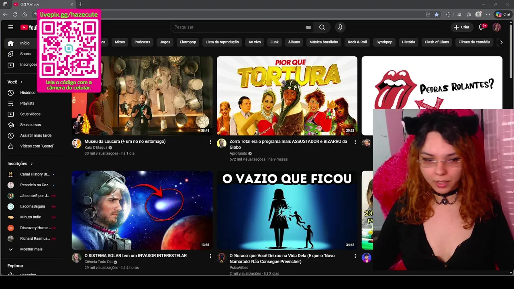Open options for O SISTEMA SOLAR video
This screenshot has width=514, height=289.
tap(210, 256)
